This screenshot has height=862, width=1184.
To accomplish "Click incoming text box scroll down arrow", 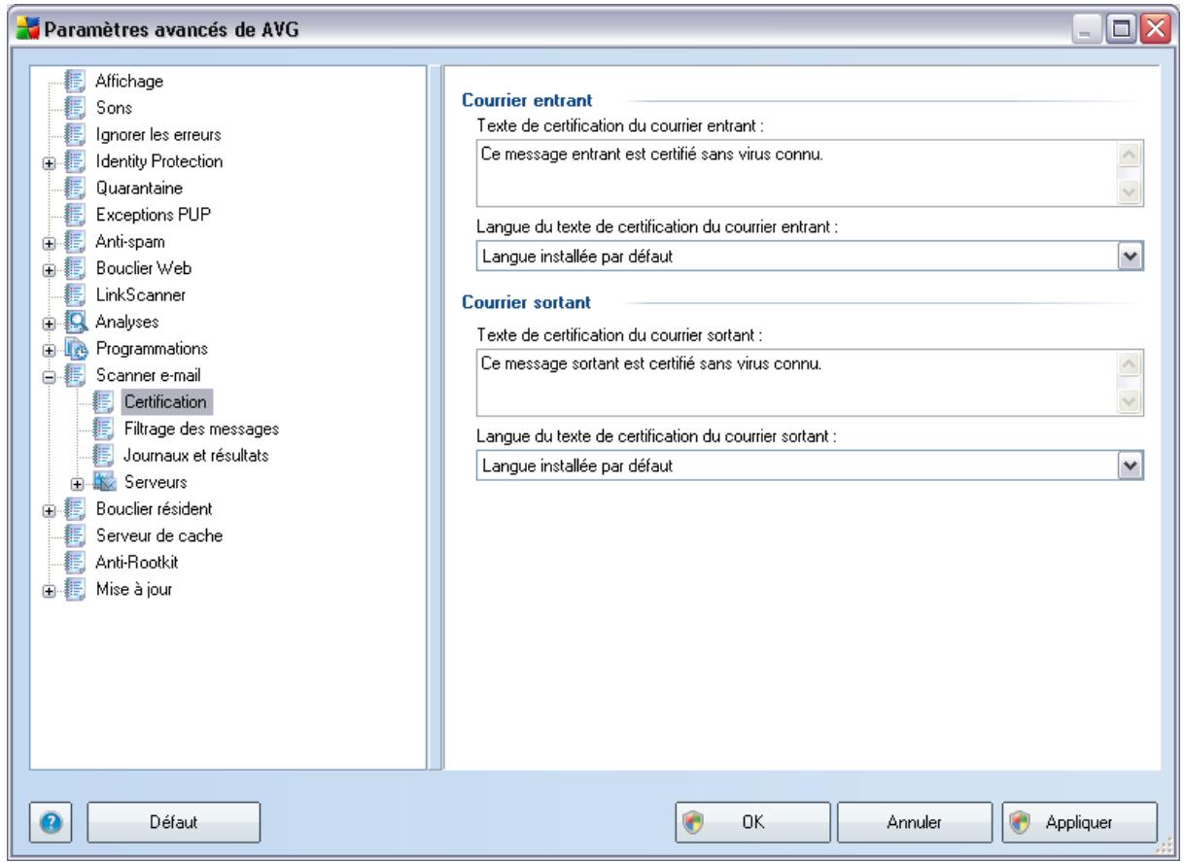I will point(1128,190).
